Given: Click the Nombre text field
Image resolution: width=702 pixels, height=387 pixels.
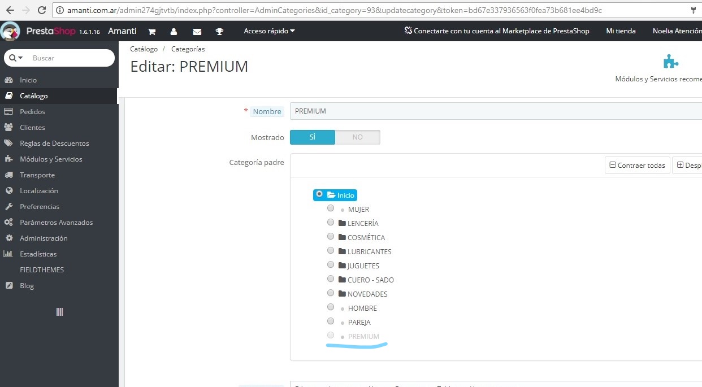Looking at the screenshot, I should click(496, 111).
